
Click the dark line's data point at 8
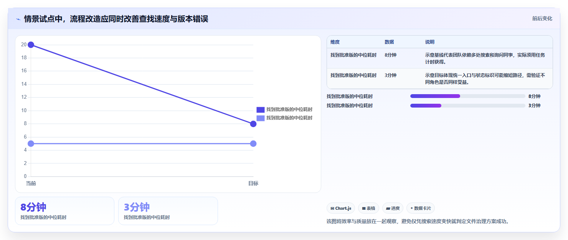point(253,124)
